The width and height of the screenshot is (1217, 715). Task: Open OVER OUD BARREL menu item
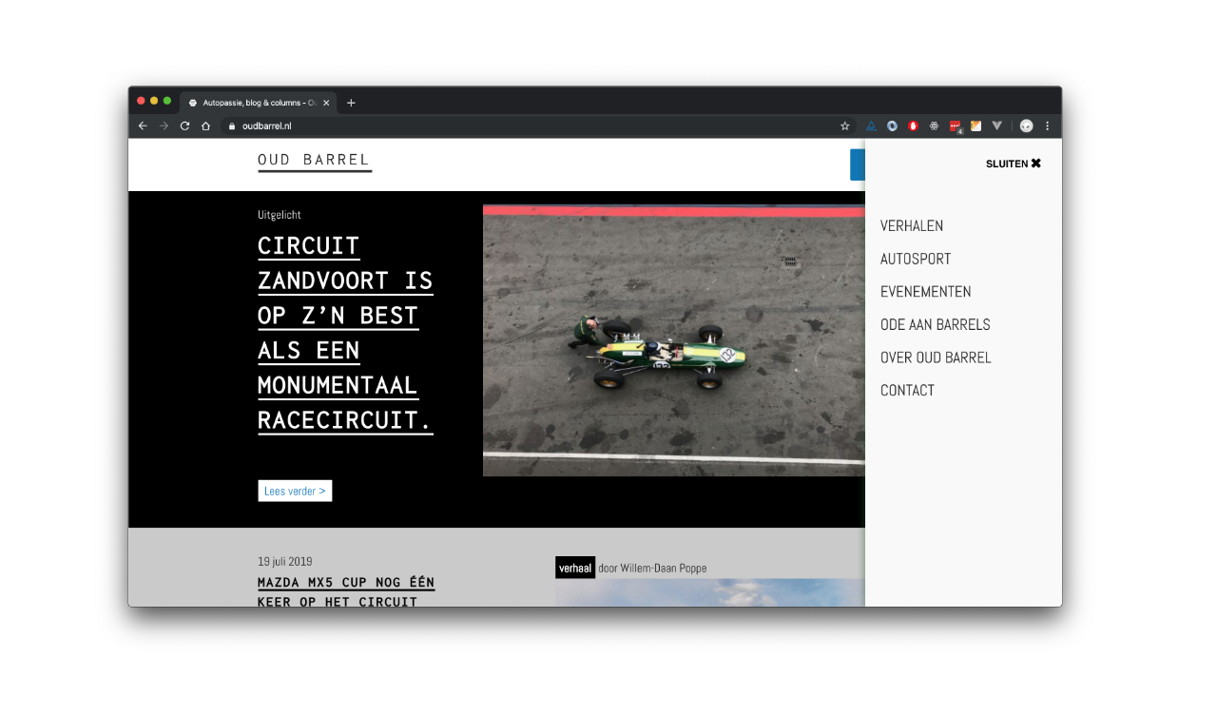point(936,357)
